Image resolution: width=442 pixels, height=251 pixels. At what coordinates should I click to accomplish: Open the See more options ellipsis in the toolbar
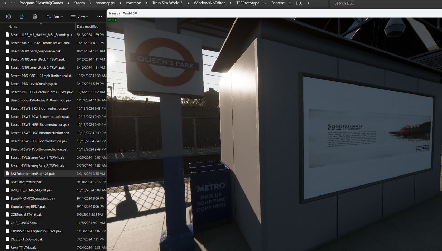(100, 17)
